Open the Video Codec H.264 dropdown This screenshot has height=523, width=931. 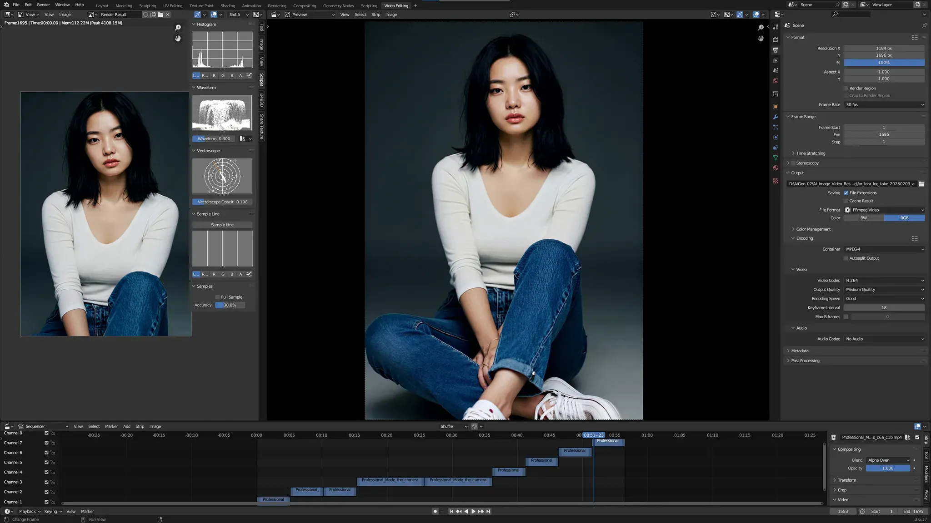coord(884,281)
